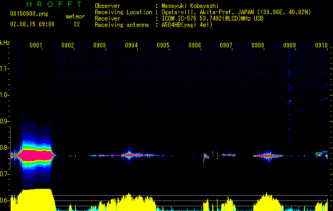Screen dimensions: 333x211
Task: Click the 0907 time marker
Action: [x=226, y=45]
